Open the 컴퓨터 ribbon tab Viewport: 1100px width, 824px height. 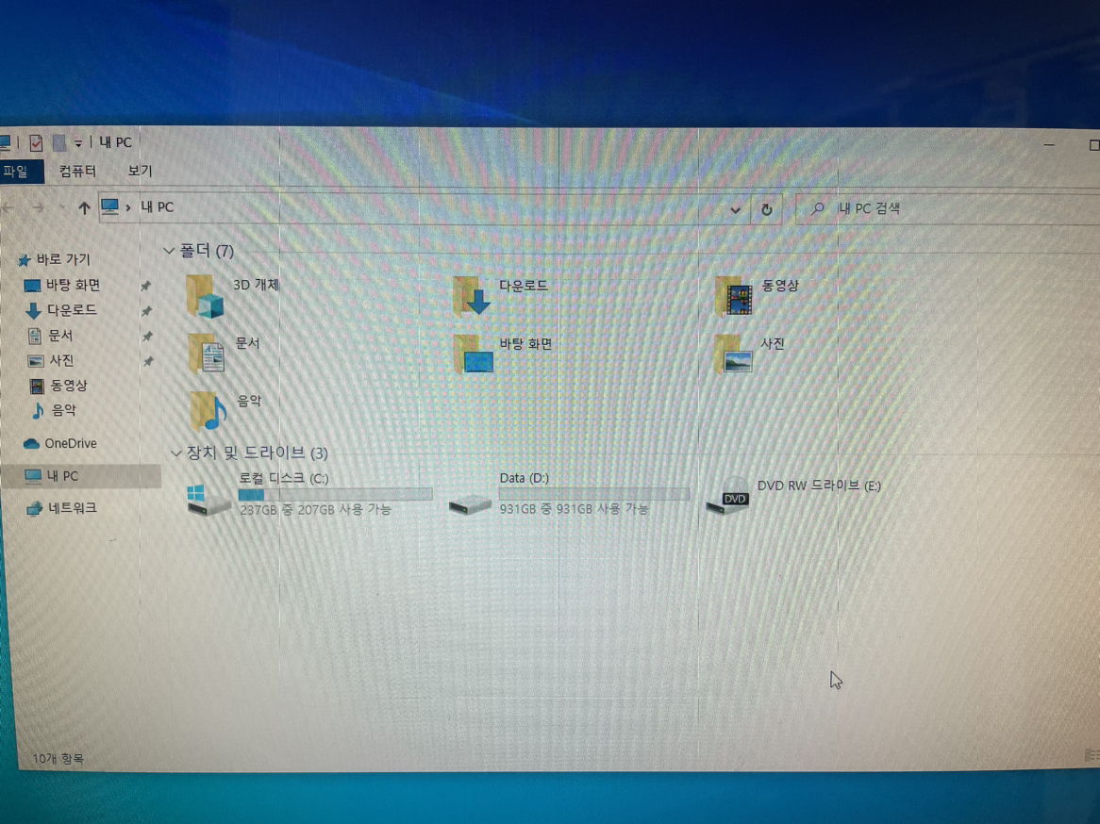tap(78, 171)
